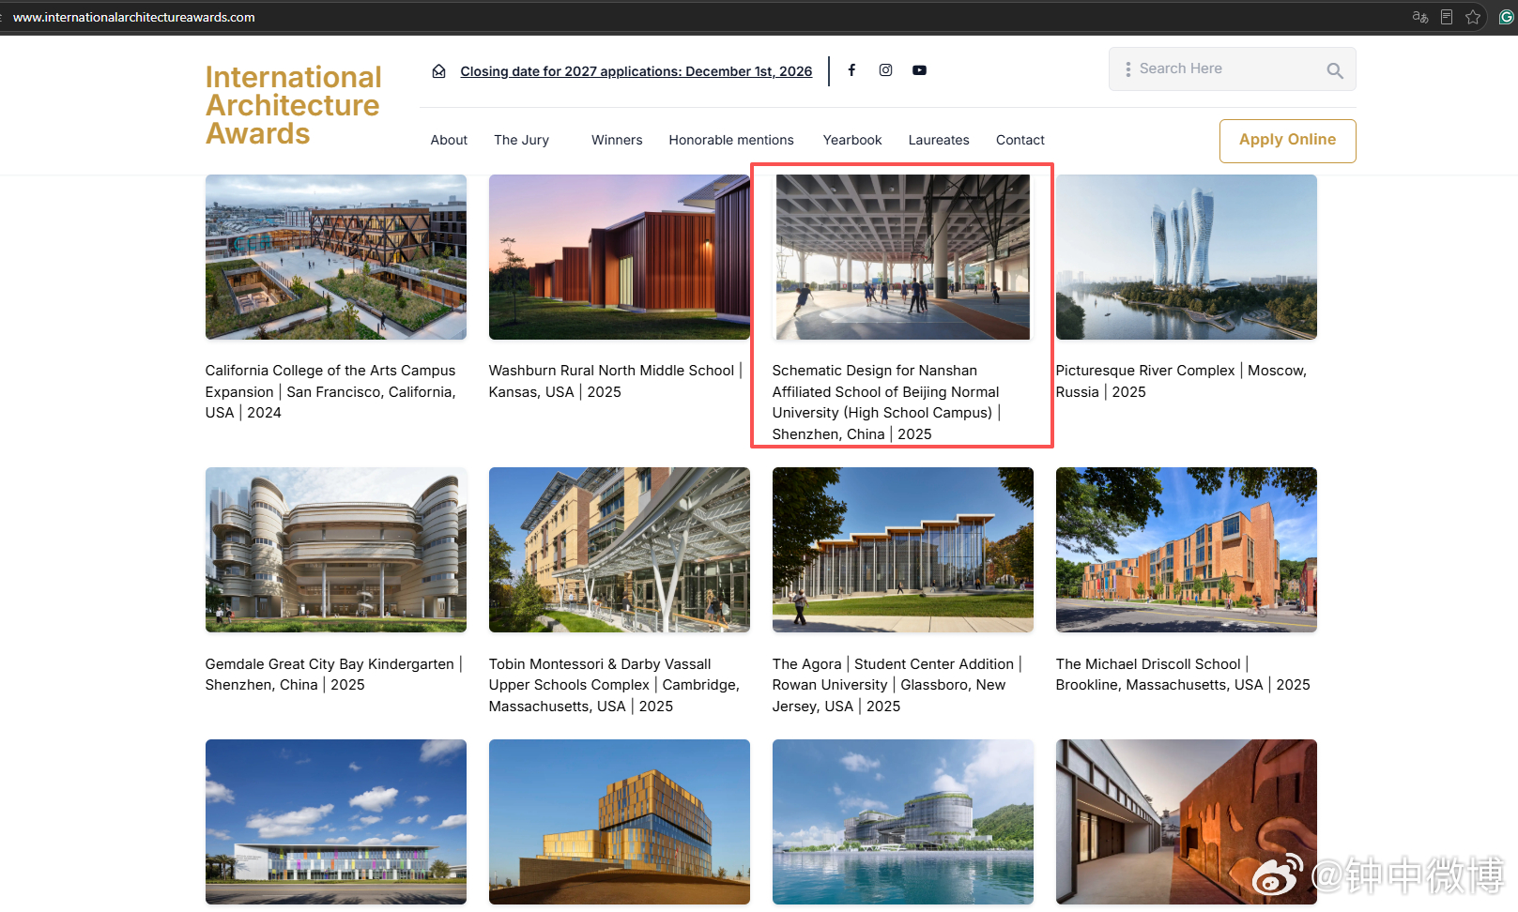Bookmark page with the star icon
This screenshot has height=912, width=1518.
click(x=1473, y=17)
